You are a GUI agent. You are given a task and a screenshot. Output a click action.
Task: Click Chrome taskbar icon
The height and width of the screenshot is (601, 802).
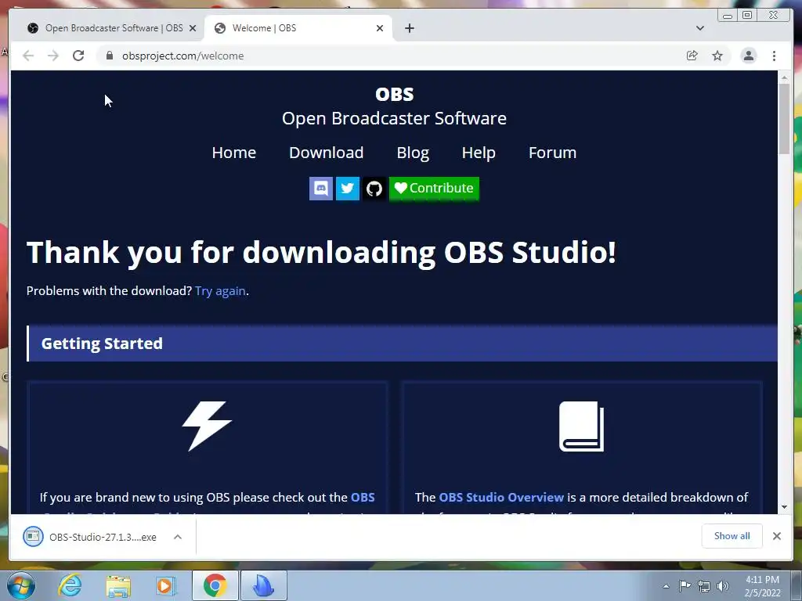(x=215, y=585)
